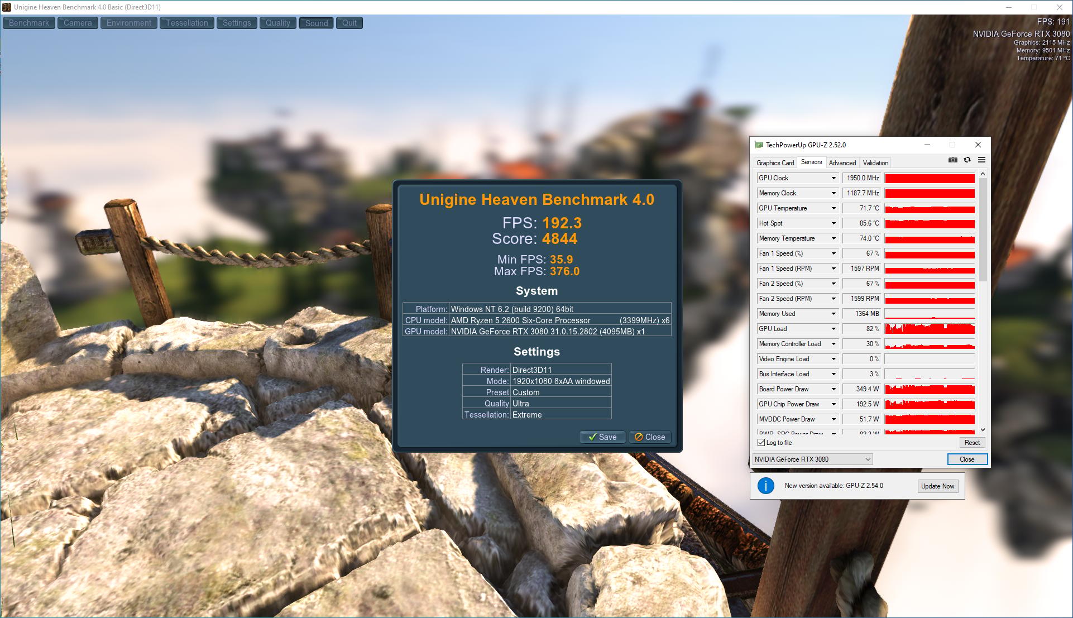The image size is (1073, 618).
Task: Minimize the GPU-Z window
Action: (927, 145)
